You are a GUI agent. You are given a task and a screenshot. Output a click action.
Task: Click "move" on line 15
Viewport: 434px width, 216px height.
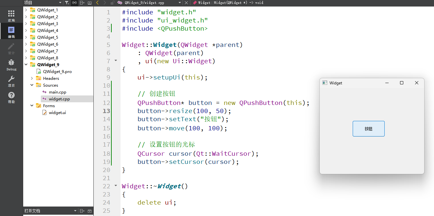[x=177, y=128]
